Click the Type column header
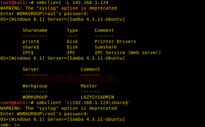205x127 pixels. point(72,30)
